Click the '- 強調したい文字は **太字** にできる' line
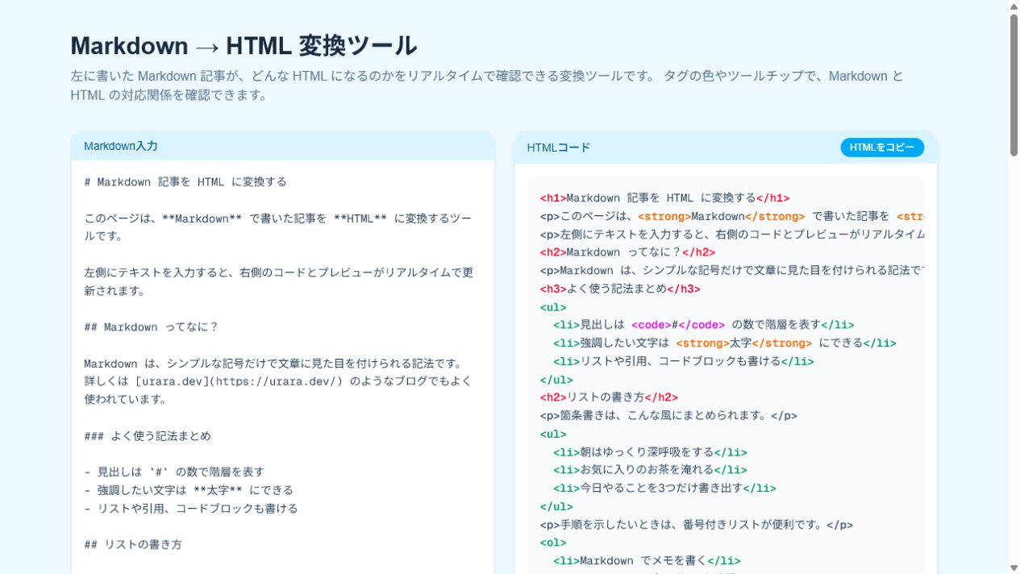The width and height of the screenshot is (1020, 574). [189, 490]
